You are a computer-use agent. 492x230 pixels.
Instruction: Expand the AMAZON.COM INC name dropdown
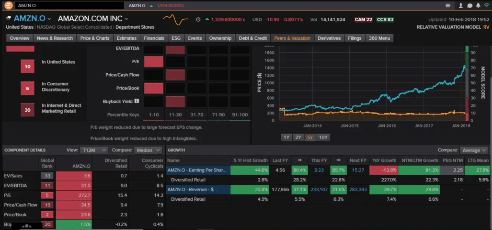pyautogui.click(x=126, y=19)
